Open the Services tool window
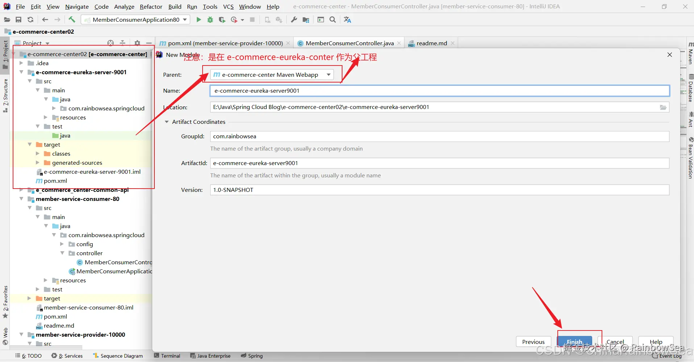 click(x=67, y=356)
